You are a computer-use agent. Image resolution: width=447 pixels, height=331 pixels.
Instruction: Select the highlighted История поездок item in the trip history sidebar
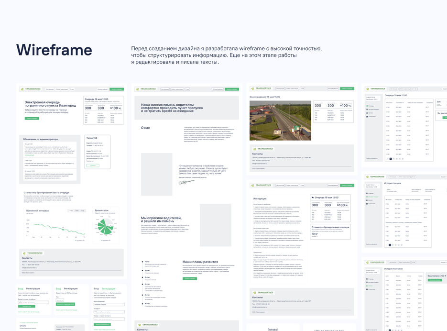pyautogui.click(x=372, y=197)
